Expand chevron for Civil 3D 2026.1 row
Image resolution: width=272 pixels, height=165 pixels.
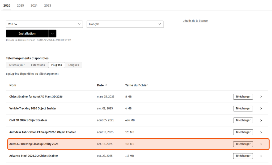click(261, 120)
